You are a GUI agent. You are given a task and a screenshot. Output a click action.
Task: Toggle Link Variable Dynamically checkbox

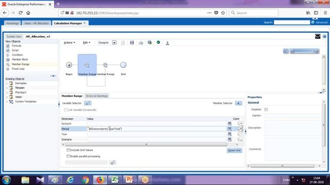click(65, 110)
